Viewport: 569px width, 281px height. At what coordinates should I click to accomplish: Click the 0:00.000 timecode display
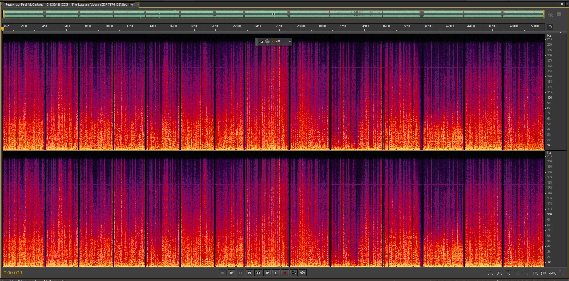pyautogui.click(x=13, y=273)
